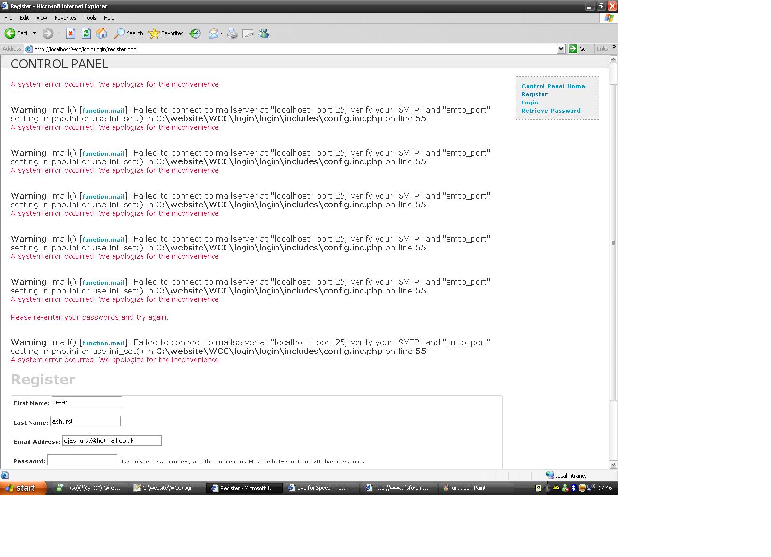Click the 17:46 system clock
Viewport: 771px width, 557px height.
(605, 488)
